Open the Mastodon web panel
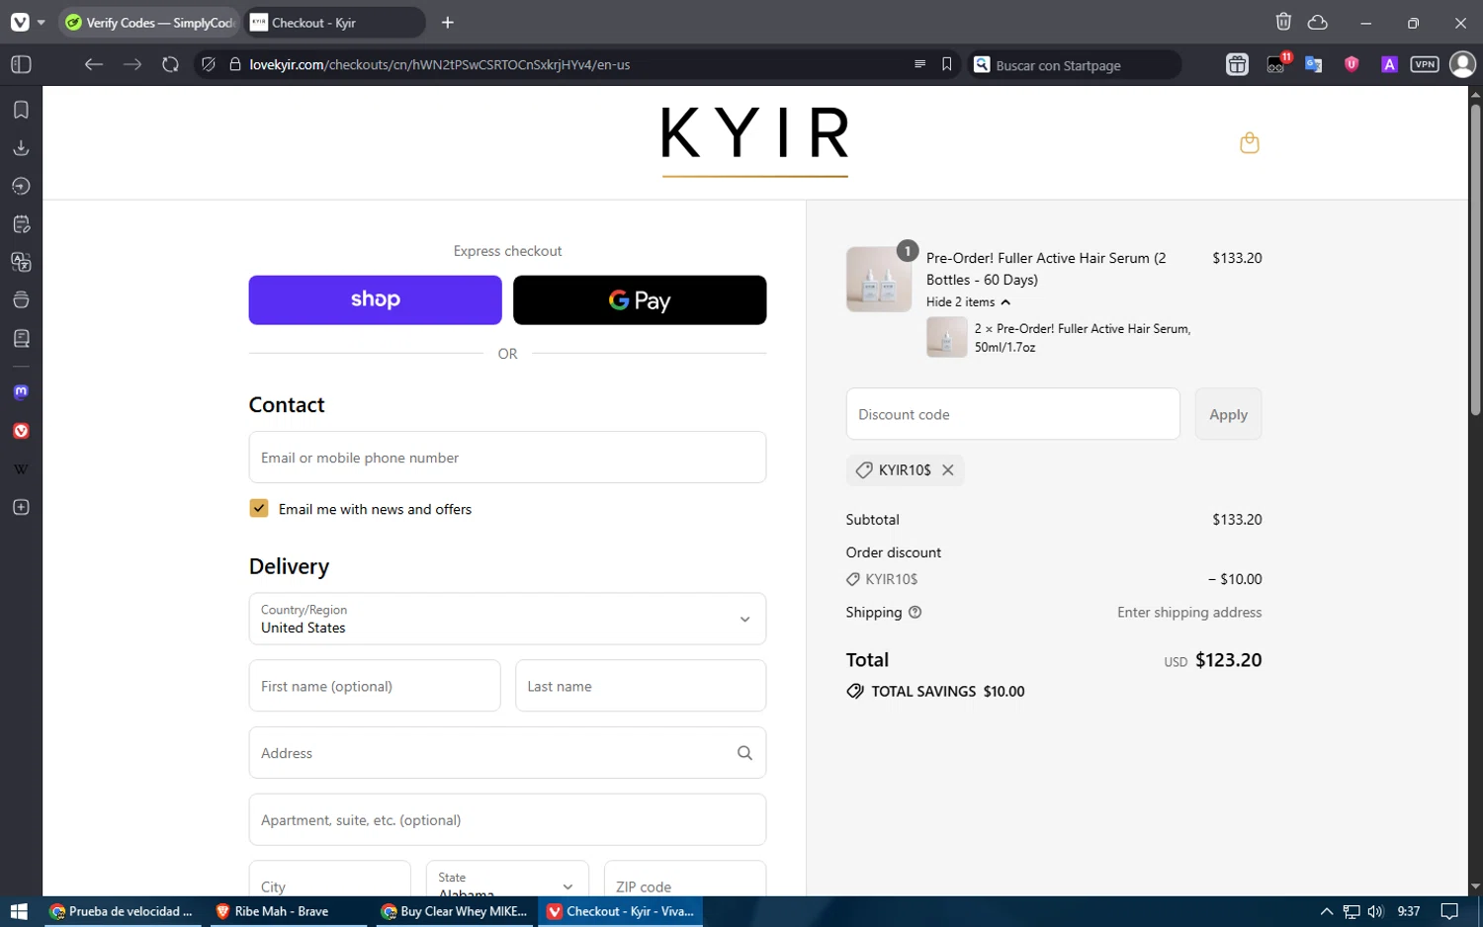Viewport: 1483px width, 927px height. pyautogui.click(x=21, y=392)
